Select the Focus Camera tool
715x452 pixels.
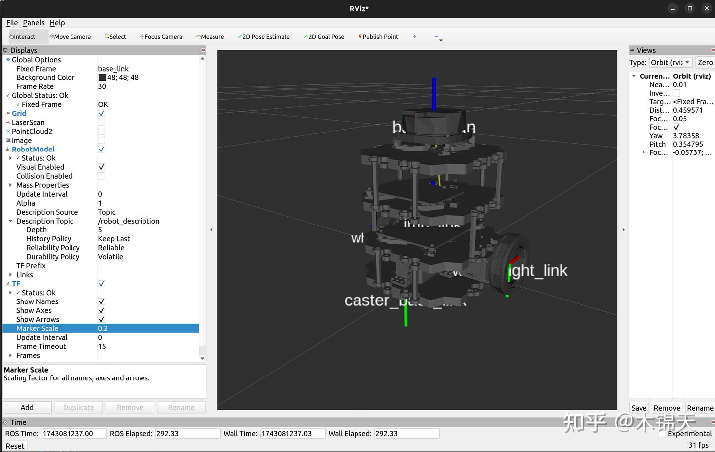[161, 37]
